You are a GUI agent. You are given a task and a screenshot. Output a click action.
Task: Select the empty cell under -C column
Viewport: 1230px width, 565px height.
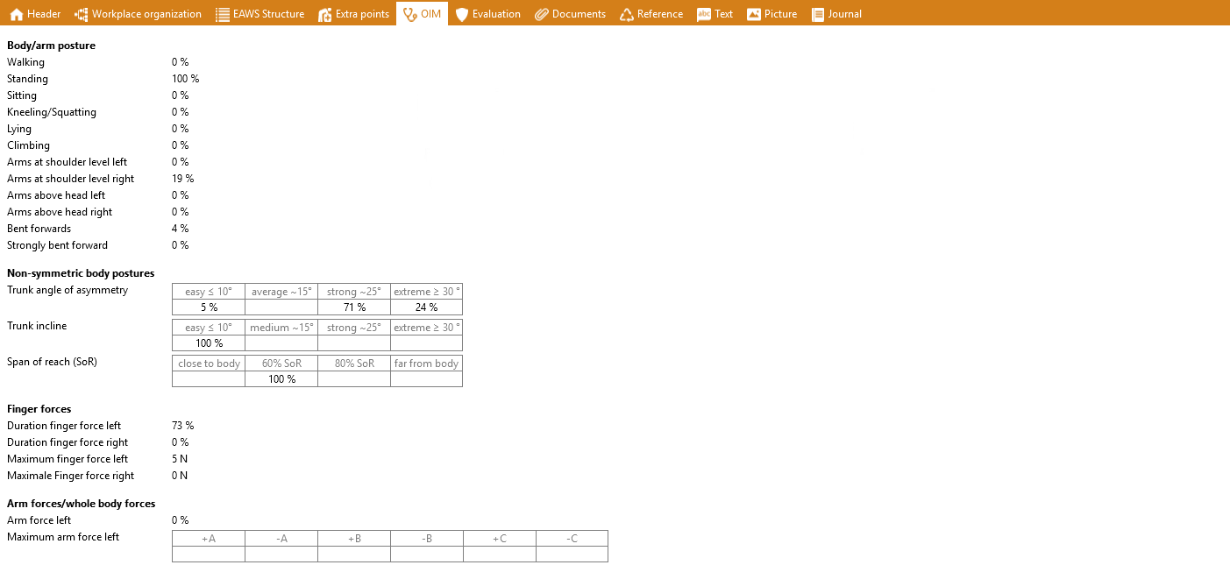572,554
